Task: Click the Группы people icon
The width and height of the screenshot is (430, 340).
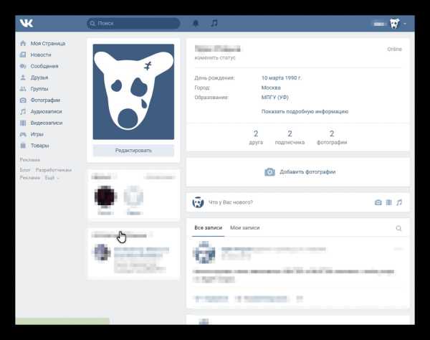Action: pyautogui.click(x=23, y=89)
